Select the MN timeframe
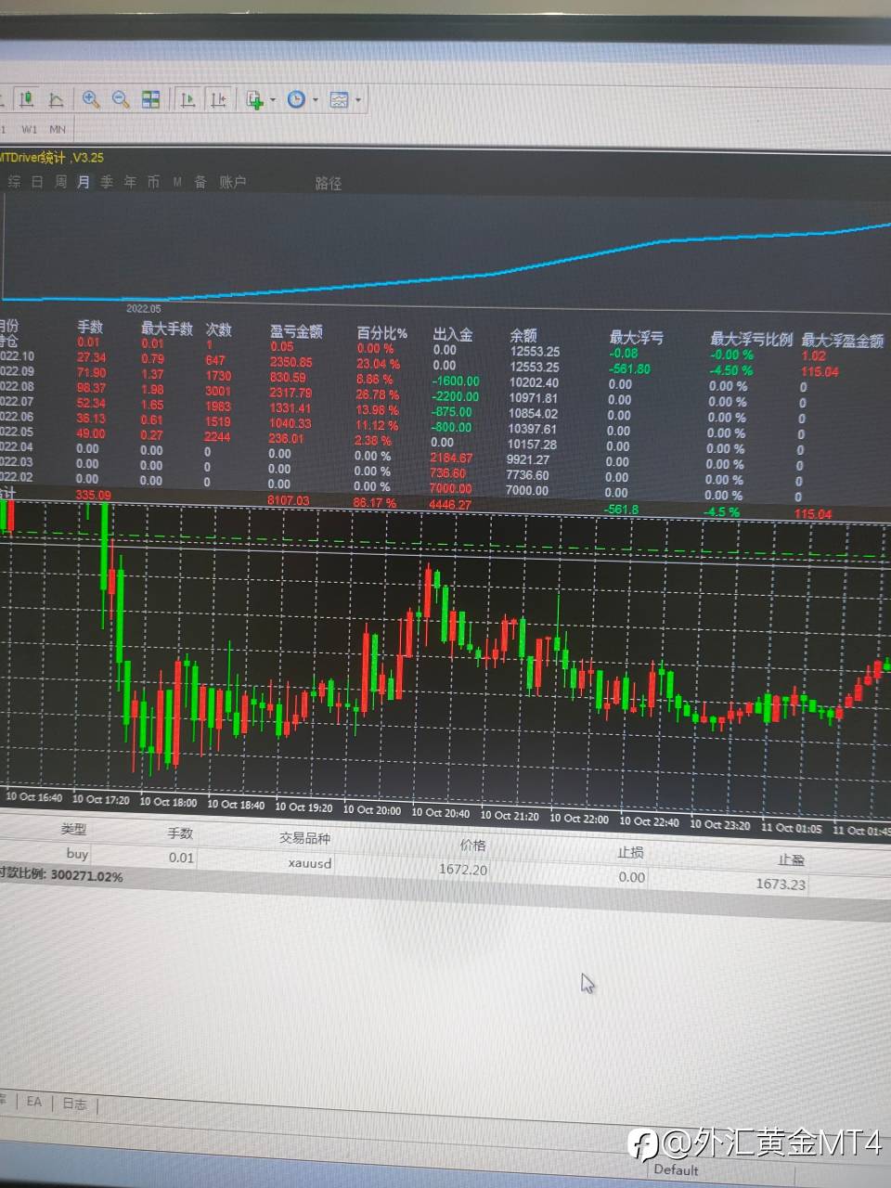 coord(58,129)
